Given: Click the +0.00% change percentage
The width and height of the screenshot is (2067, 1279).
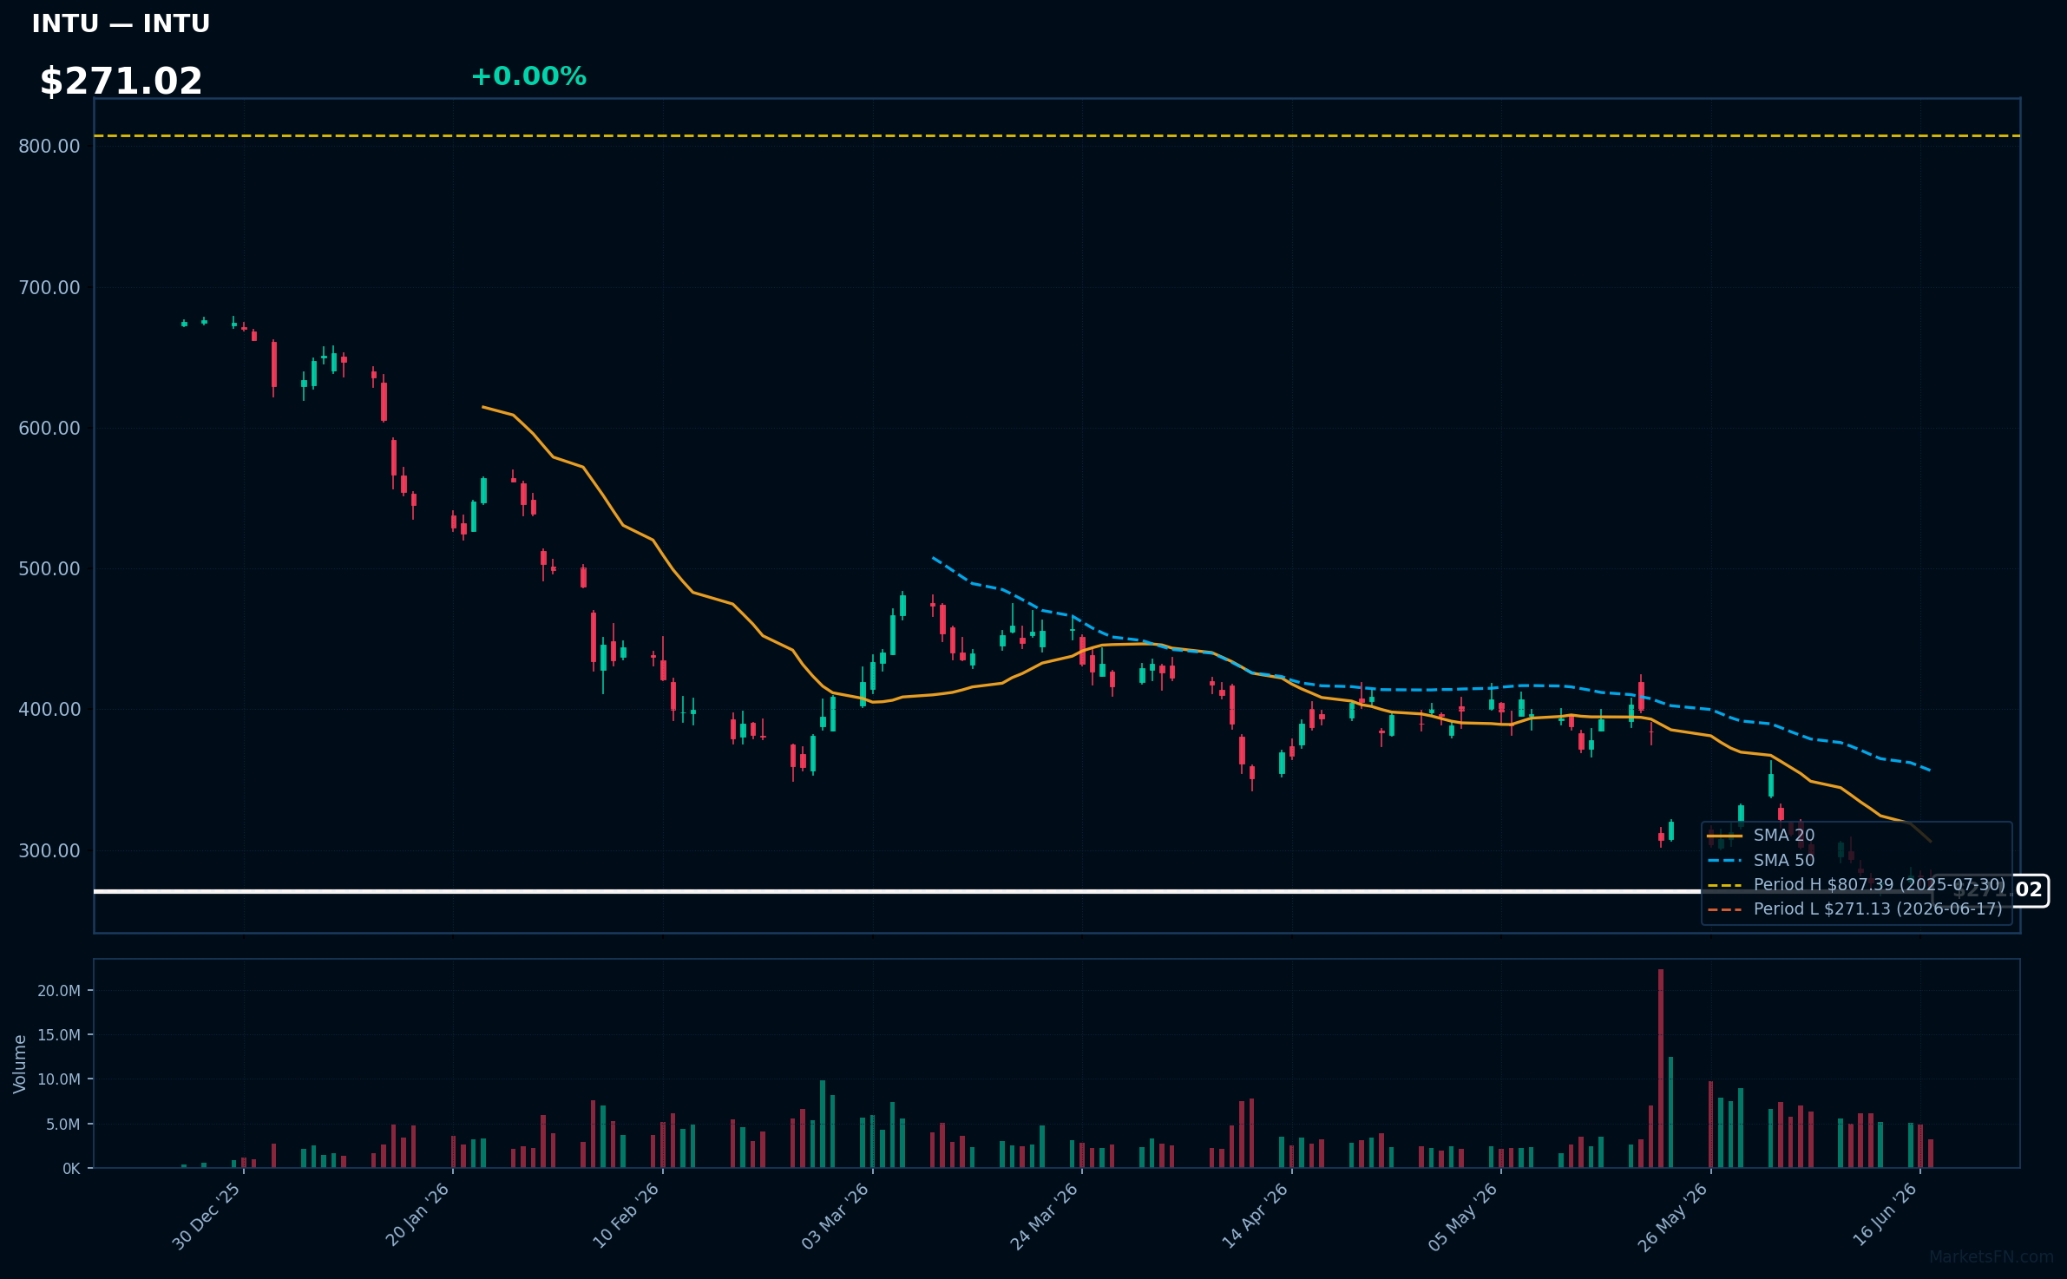Looking at the screenshot, I should (528, 76).
